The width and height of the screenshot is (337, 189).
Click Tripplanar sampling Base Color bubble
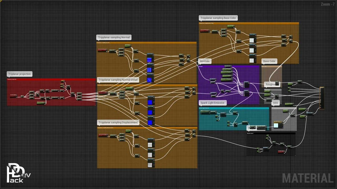coord(218,18)
